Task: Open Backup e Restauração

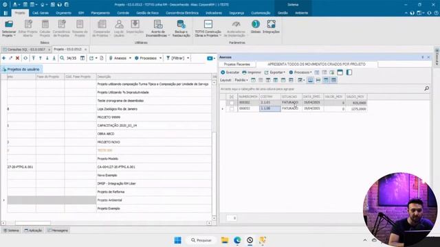Action: pos(181,28)
